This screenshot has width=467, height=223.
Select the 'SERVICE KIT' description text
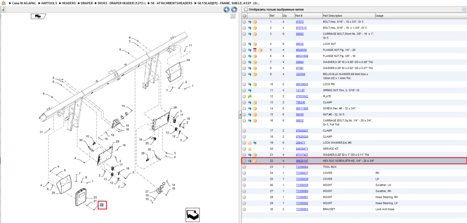pyautogui.click(x=330, y=149)
